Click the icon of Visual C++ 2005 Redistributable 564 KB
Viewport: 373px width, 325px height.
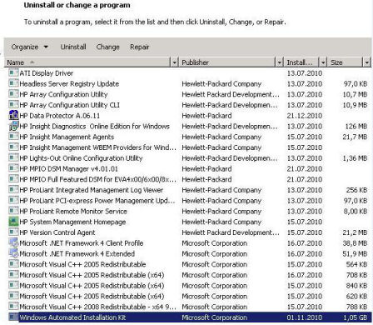[13, 264]
